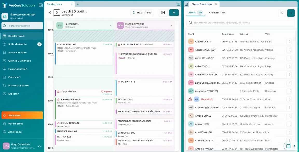299x152 pixels.
Task: Expand Hugo Calmejane user menu chevron
Action: (x=39, y=146)
